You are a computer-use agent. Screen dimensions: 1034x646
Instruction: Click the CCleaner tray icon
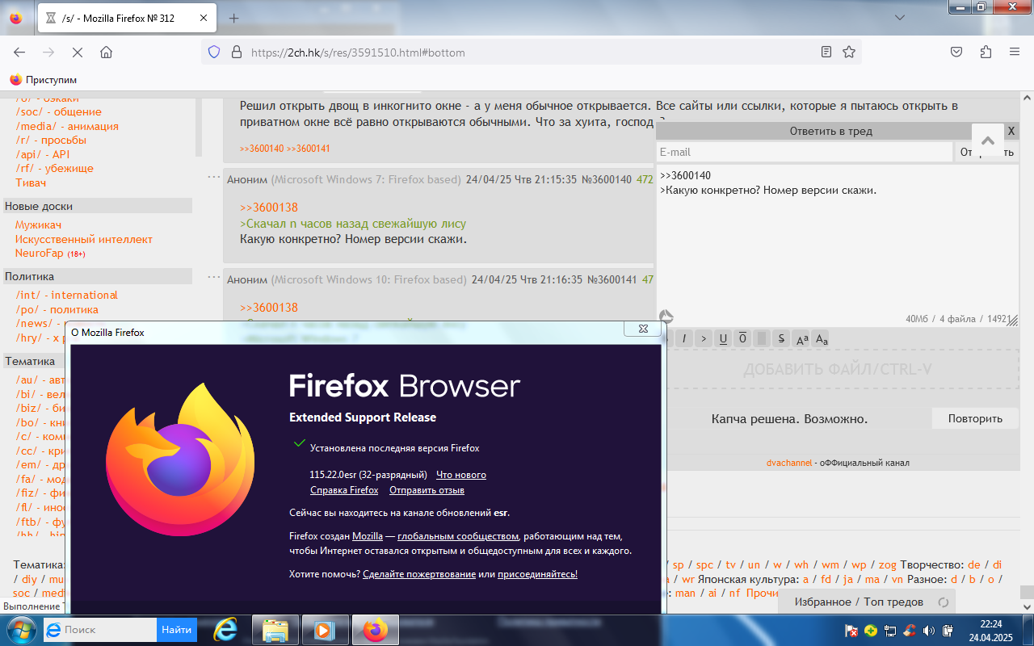(x=910, y=630)
